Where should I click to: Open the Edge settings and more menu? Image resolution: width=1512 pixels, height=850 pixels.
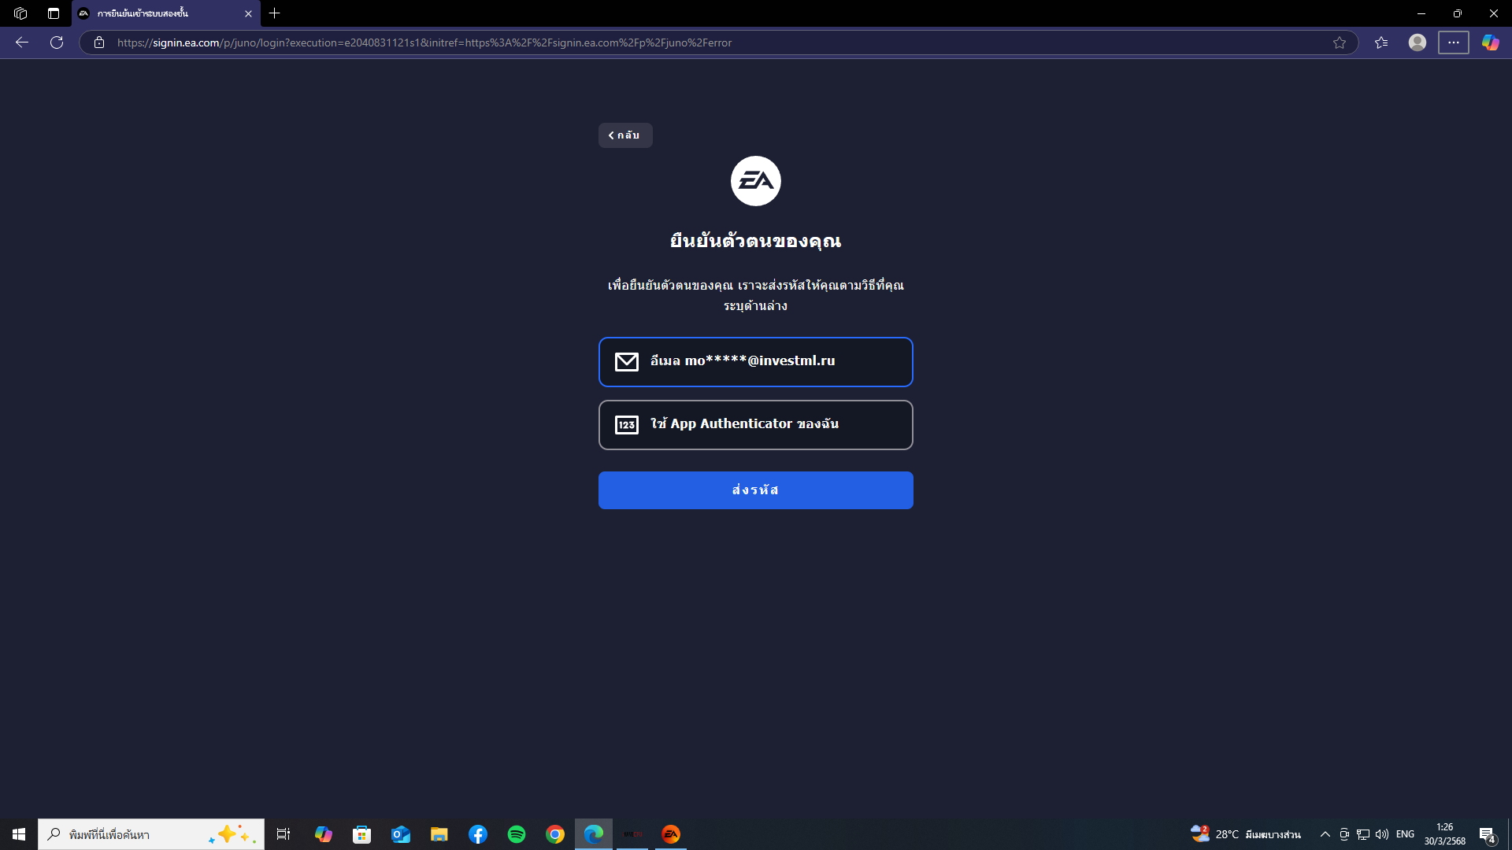pyautogui.click(x=1454, y=42)
